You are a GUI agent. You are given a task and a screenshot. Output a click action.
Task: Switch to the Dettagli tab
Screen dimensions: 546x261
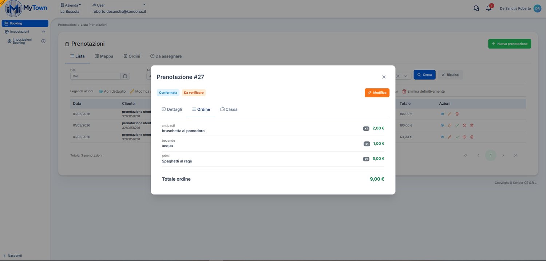tap(172, 109)
